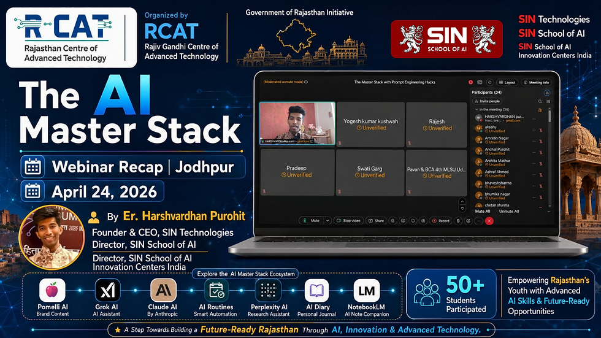Go to next page of video tiles
This screenshot has height=338, width=601.
click(x=462, y=208)
